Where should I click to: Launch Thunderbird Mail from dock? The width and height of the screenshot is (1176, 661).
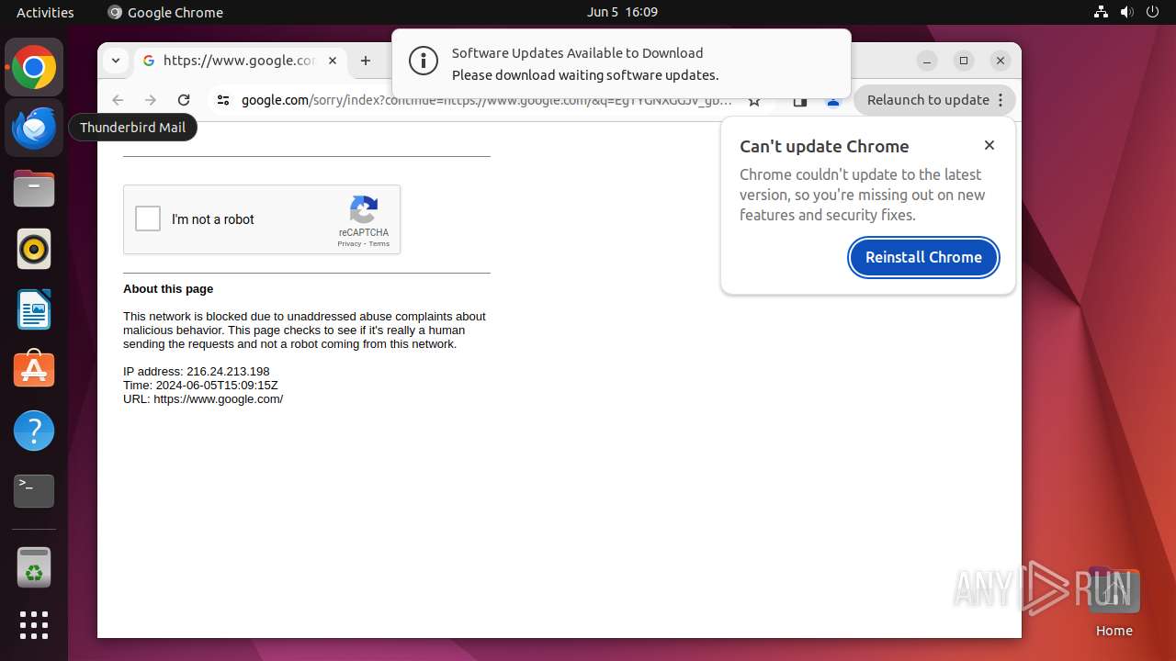(x=34, y=128)
